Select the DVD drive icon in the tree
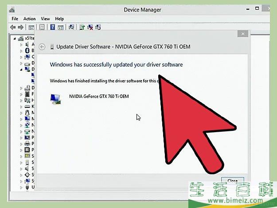This screenshot has height=208, width=277. point(27,88)
